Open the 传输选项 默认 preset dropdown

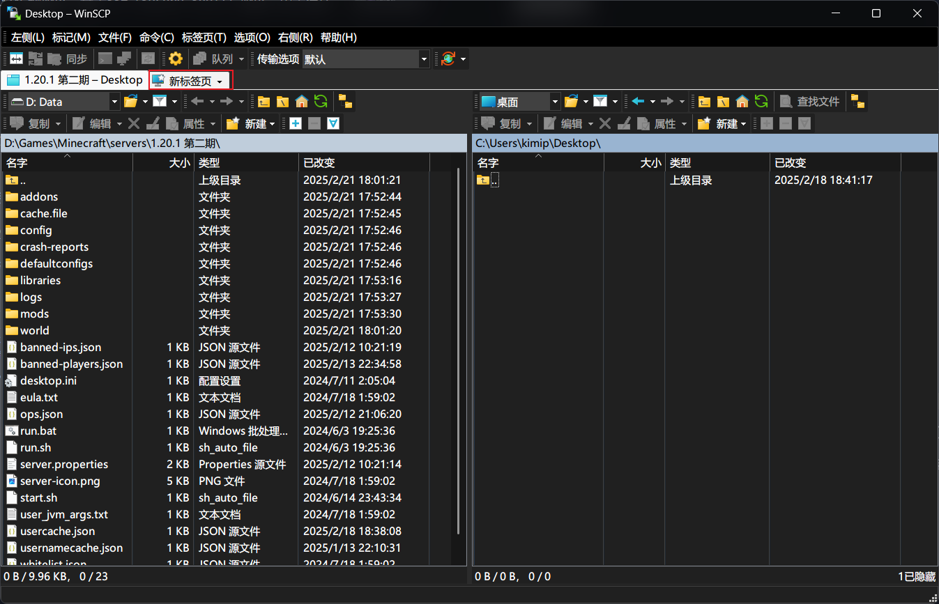(x=423, y=59)
